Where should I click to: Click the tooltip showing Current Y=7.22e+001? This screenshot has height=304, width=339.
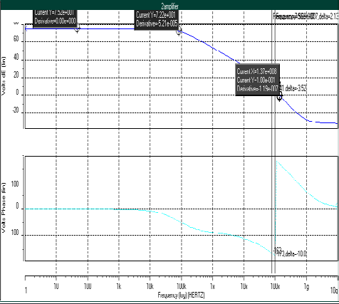[156, 19]
